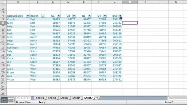
Task: Select column H header
Action: pos(130,2)
